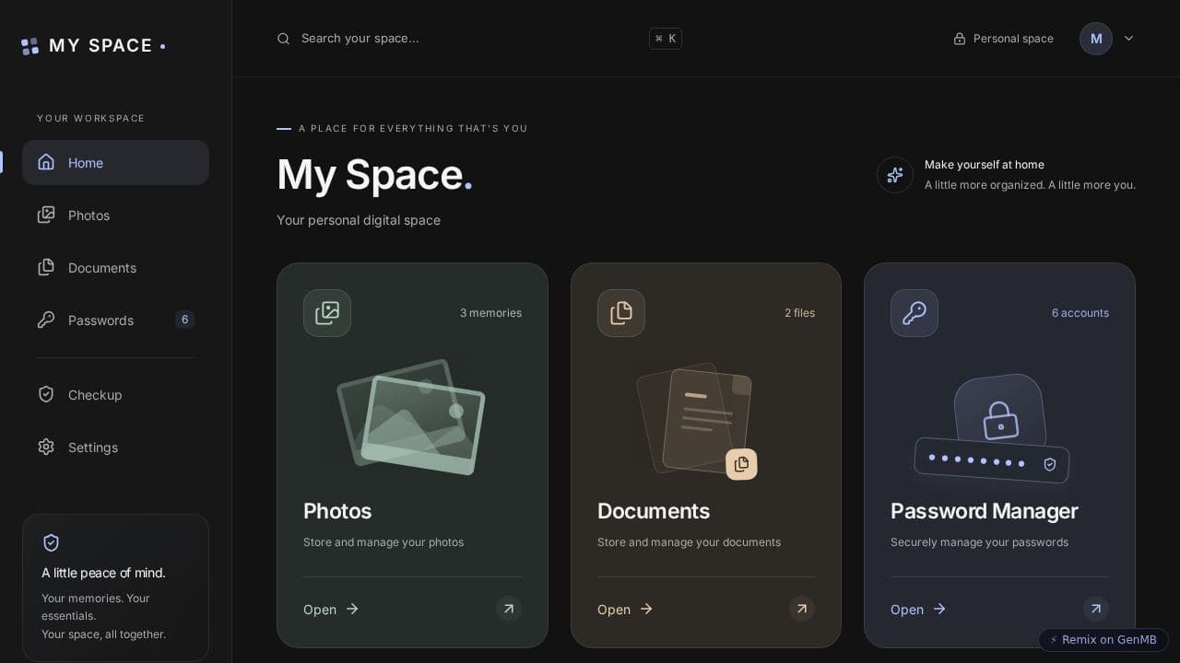1180x663 pixels.
Task: Click Open link on Documents card
Action: pos(625,610)
